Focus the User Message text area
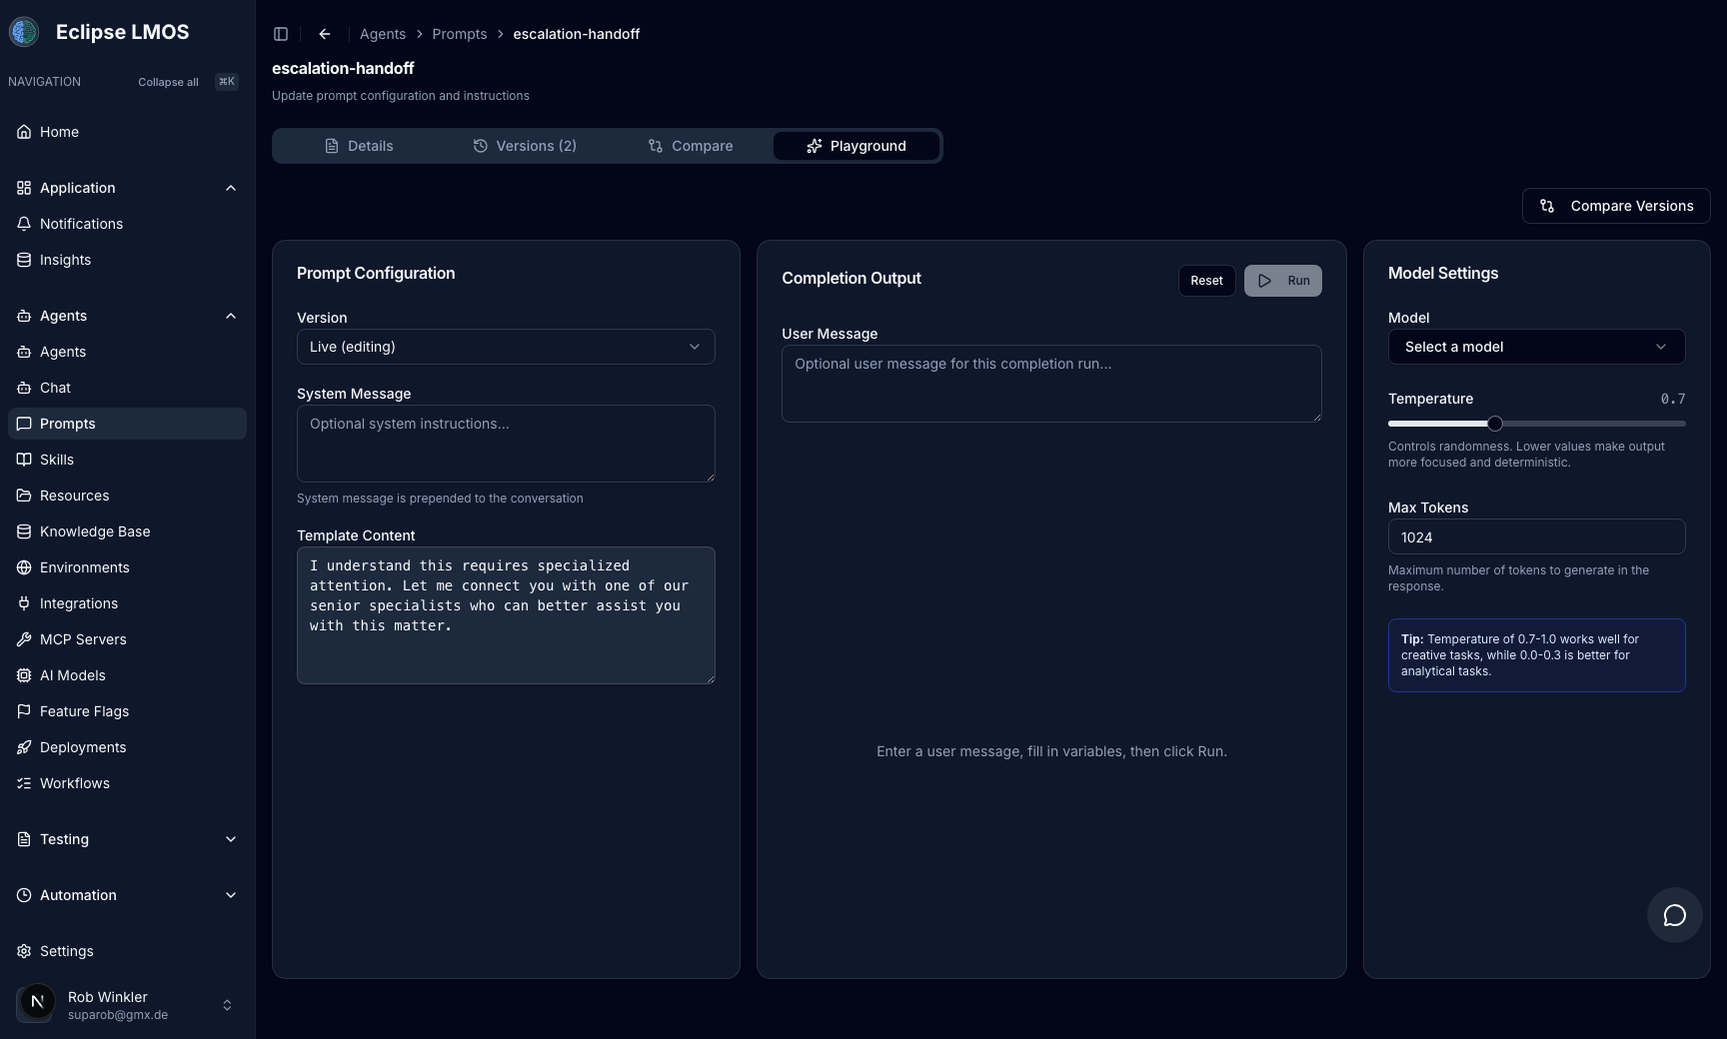This screenshot has width=1727, height=1039. (x=1051, y=384)
